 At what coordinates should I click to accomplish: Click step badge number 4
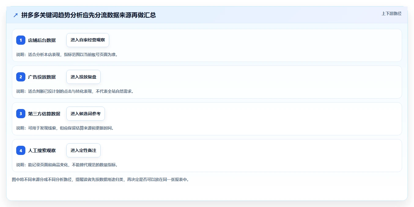21,150
